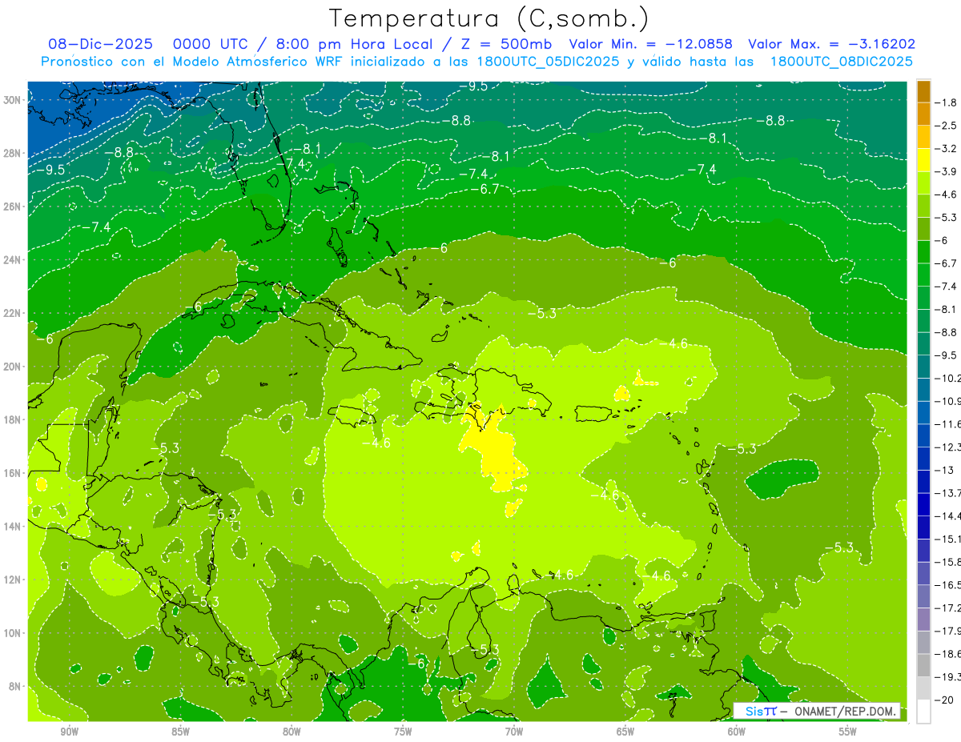Click the longitude axis label "60W"
This screenshot has height=742, width=961.
[x=737, y=732]
